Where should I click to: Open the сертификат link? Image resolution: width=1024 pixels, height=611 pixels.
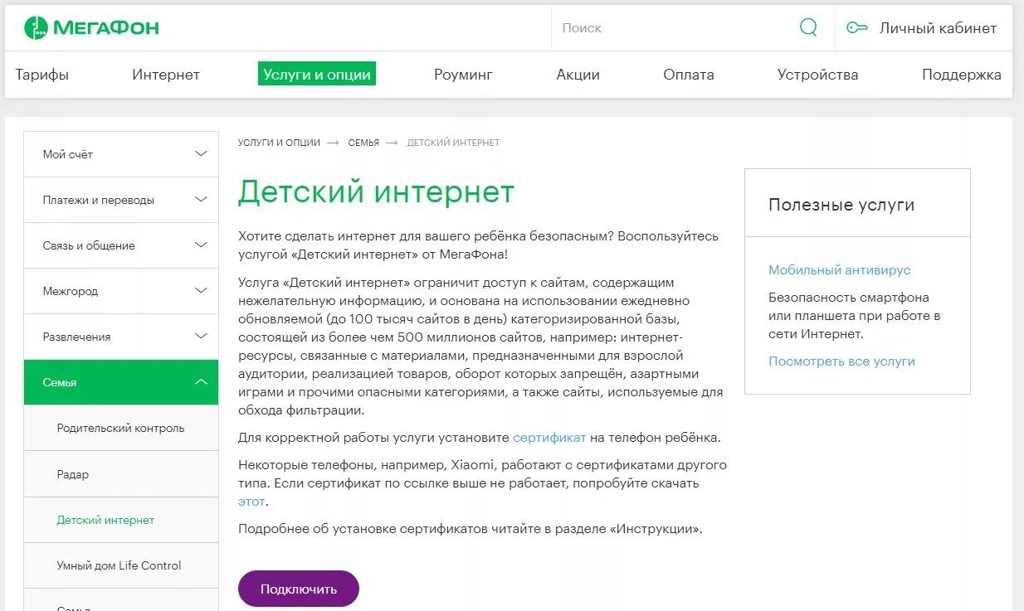[551, 436]
